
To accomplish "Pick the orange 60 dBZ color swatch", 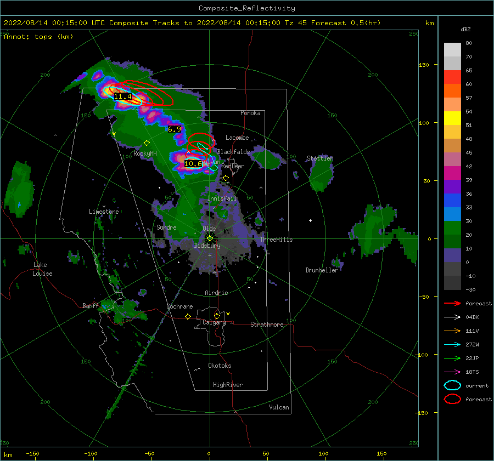I will pyautogui.click(x=452, y=90).
